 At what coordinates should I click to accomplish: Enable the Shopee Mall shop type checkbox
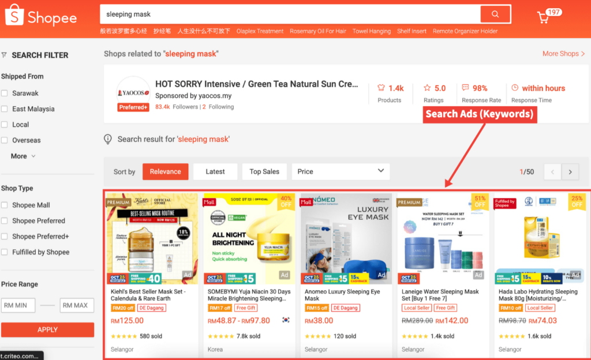(x=5, y=205)
